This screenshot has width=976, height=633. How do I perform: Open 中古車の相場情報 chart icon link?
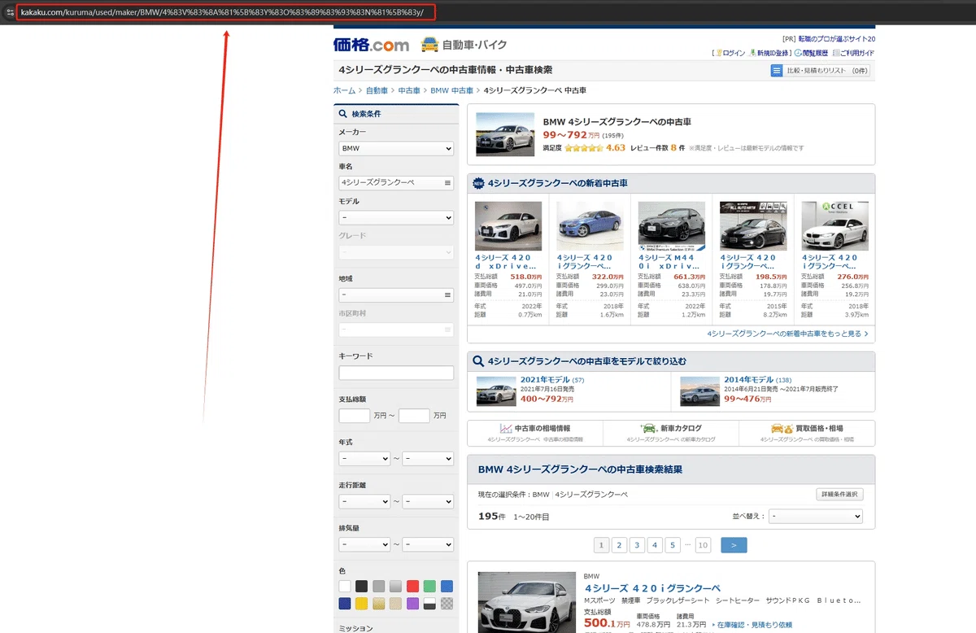point(536,429)
